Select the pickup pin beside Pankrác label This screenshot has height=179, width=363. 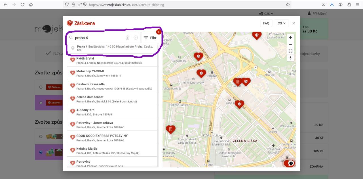pos(201,74)
